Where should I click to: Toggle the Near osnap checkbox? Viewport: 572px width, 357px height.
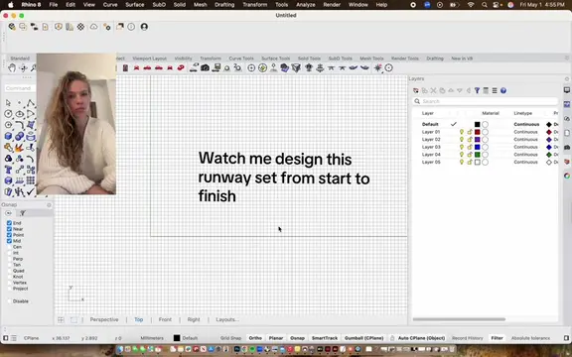coord(9,229)
